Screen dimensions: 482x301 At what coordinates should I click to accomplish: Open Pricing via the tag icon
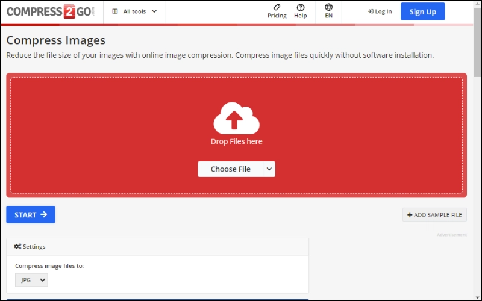point(277,7)
